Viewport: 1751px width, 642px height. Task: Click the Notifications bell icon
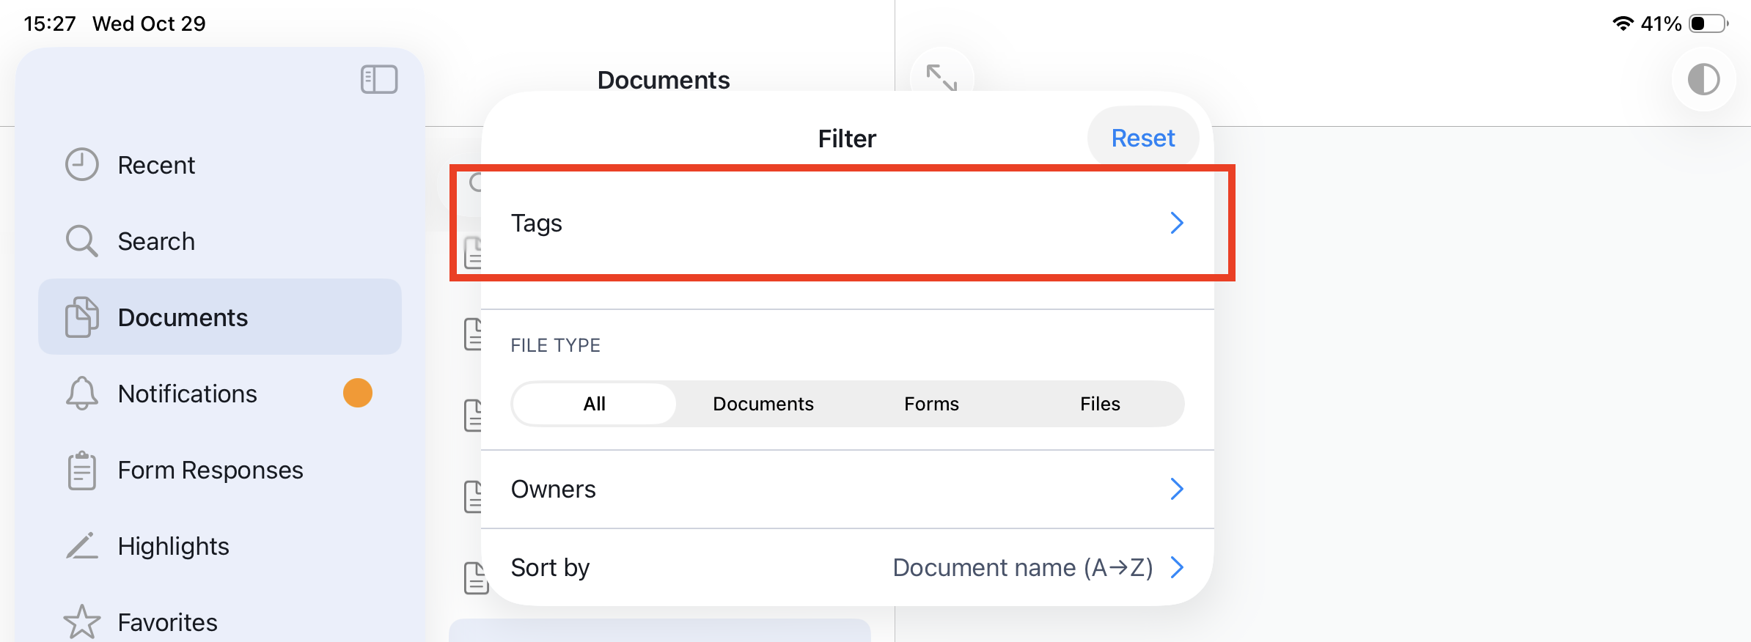pos(81,394)
